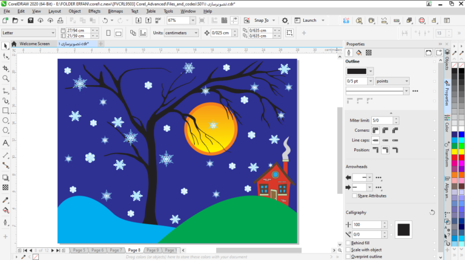Click the Save disk icon

click(30, 21)
